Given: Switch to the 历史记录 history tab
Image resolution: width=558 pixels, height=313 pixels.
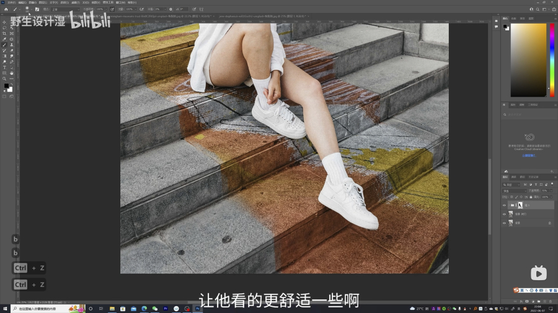Looking at the screenshot, I should tap(533, 177).
